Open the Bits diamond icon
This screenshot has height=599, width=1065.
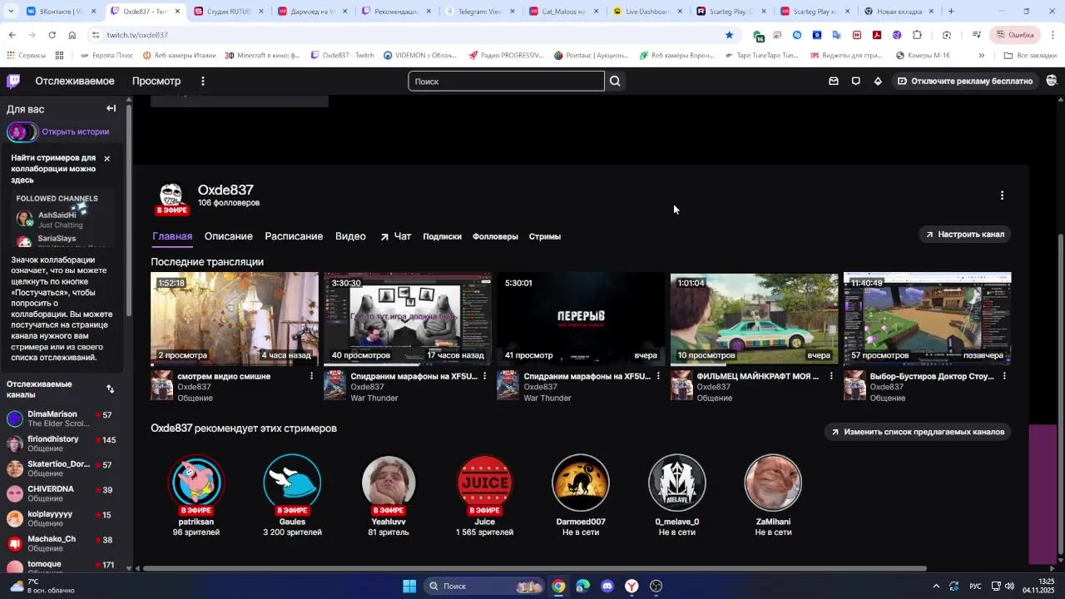[x=878, y=81]
